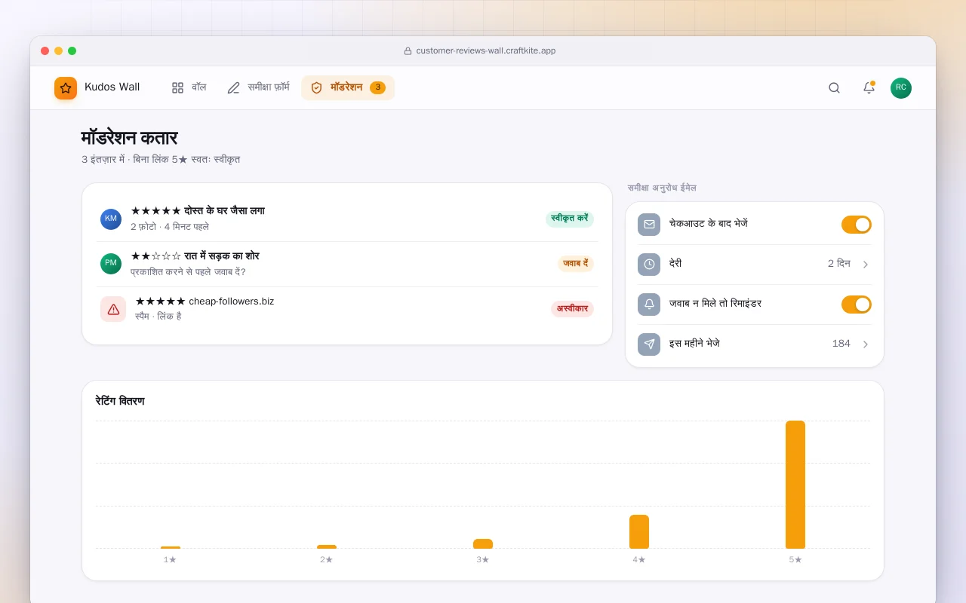Switch to the वॉल tab
The height and width of the screenshot is (603, 966).
point(189,87)
